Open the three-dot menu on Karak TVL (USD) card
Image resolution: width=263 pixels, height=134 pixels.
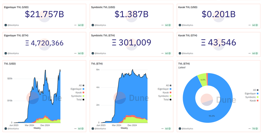tap(249, 25)
